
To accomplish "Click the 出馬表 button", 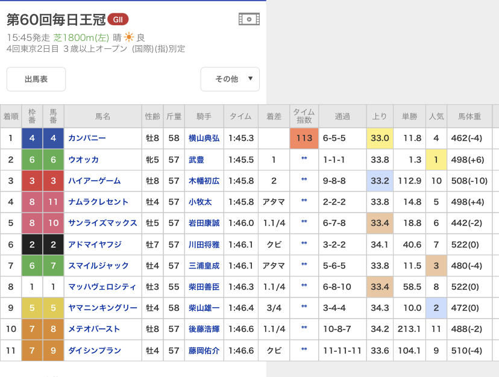I will (36, 79).
